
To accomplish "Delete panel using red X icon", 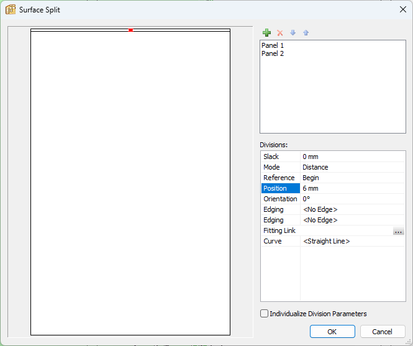I will coord(279,33).
